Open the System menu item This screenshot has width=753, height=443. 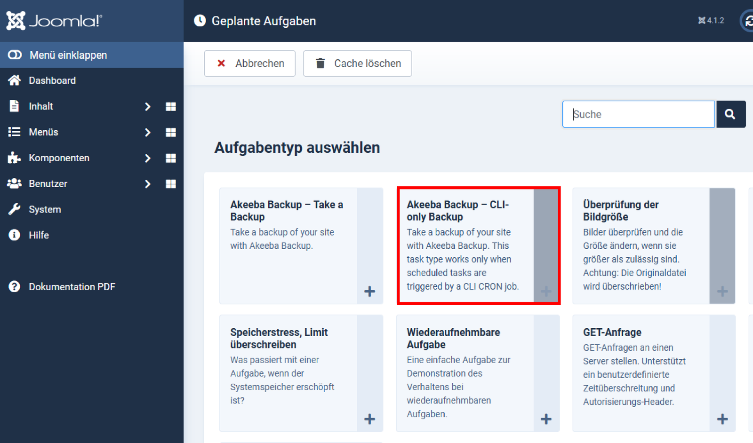pyautogui.click(x=45, y=210)
